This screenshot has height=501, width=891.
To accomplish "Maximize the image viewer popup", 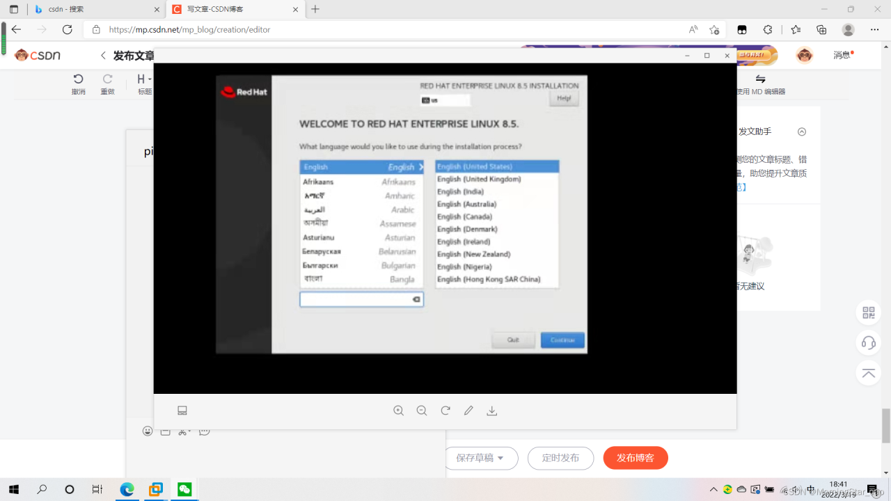I will point(707,56).
